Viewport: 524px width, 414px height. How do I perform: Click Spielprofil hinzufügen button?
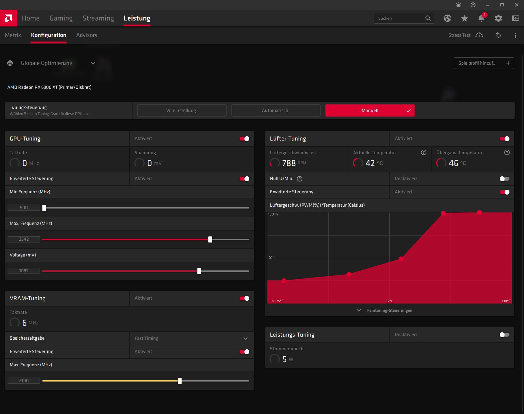pos(484,63)
